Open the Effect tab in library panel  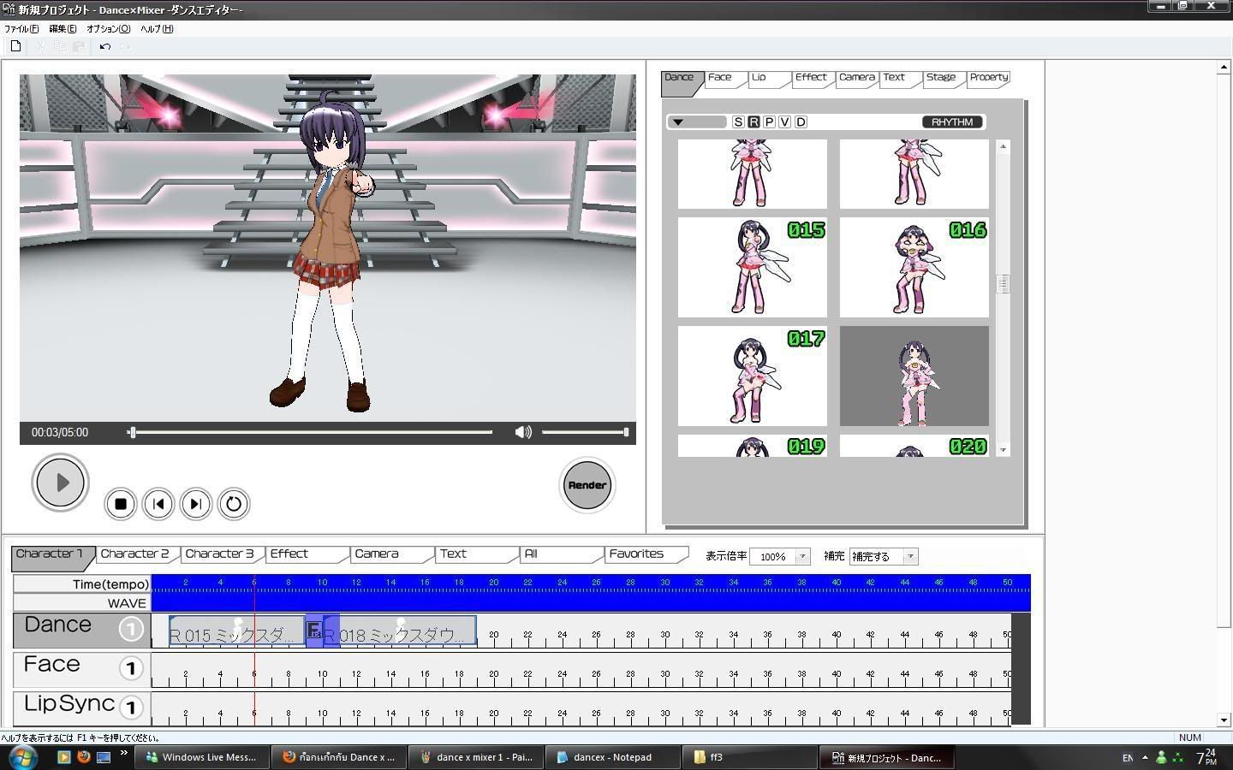(x=813, y=78)
